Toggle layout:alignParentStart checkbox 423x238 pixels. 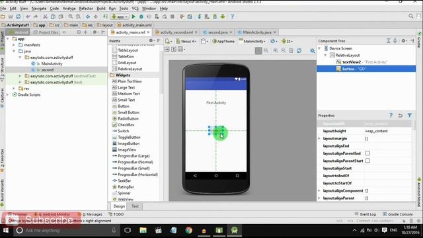pyautogui.click(x=367, y=161)
